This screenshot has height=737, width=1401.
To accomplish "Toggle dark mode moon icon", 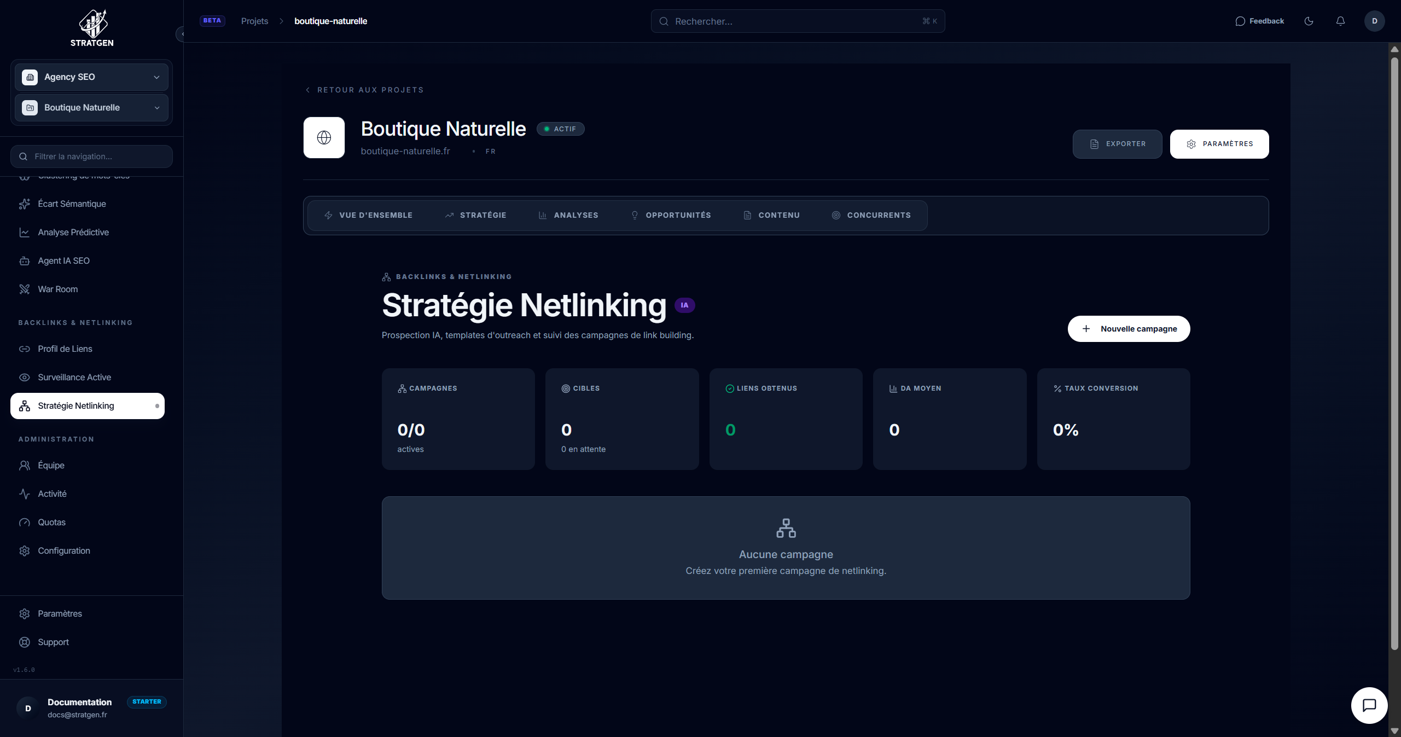I will point(1309,21).
